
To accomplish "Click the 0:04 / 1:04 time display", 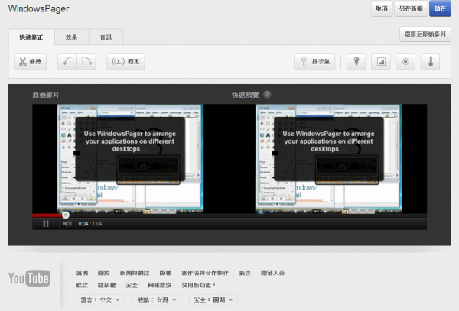I will (90, 224).
